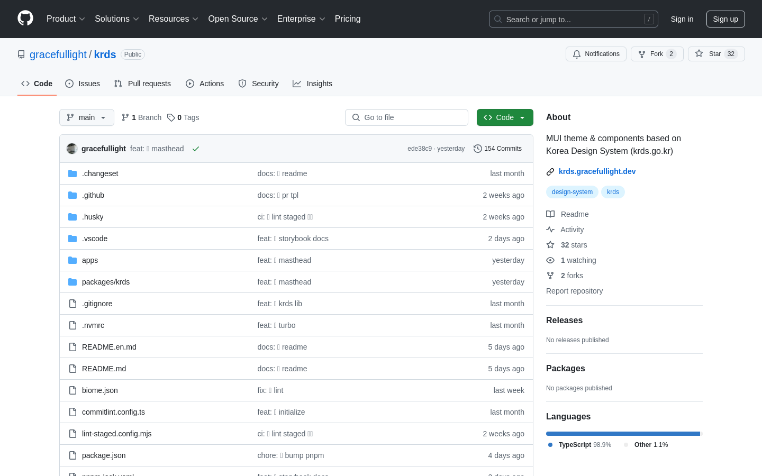Viewport: 762px width, 476px height.
Task: Select the .github folder icon
Action: pyautogui.click(x=72, y=195)
